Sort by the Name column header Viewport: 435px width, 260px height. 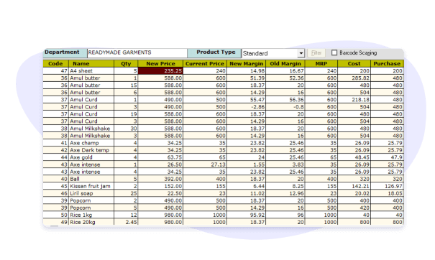[x=91, y=63]
